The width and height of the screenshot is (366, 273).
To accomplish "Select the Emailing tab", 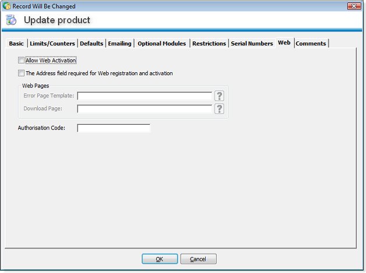I will [x=120, y=44].
